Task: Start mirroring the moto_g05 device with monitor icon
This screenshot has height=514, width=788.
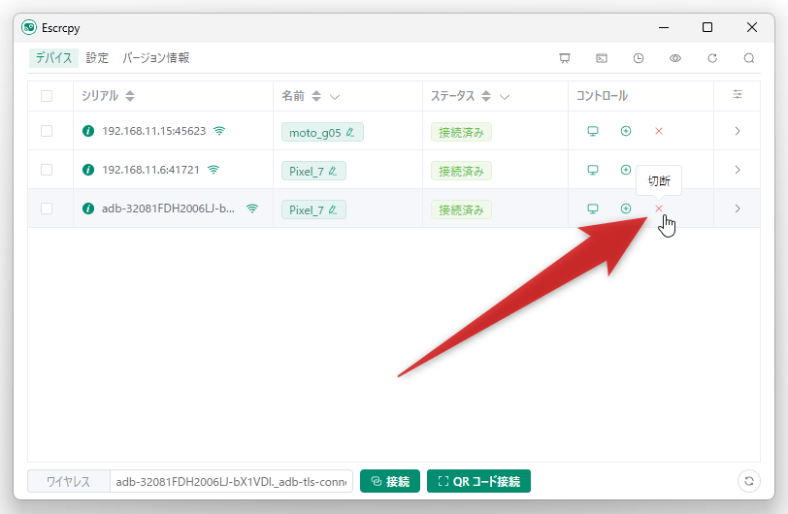Action: [593, 131]
